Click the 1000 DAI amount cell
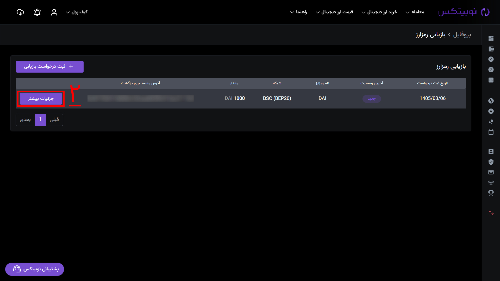500x281 pixels. 235,98
